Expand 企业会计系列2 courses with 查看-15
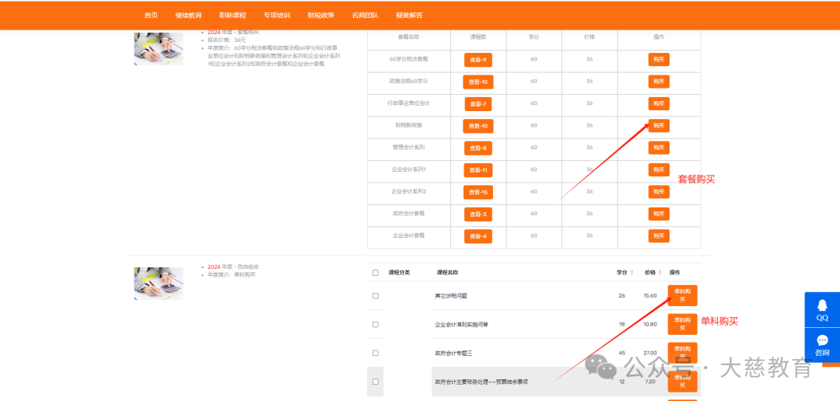Screen dimensions: 840x401 click(478, 192)
